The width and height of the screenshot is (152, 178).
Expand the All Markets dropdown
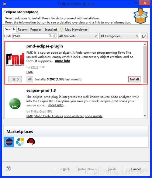click(x=78, y=36)
